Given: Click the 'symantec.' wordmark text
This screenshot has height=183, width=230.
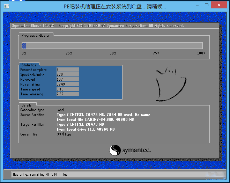Looking at the screenshot, I should [x=136, y=150].
